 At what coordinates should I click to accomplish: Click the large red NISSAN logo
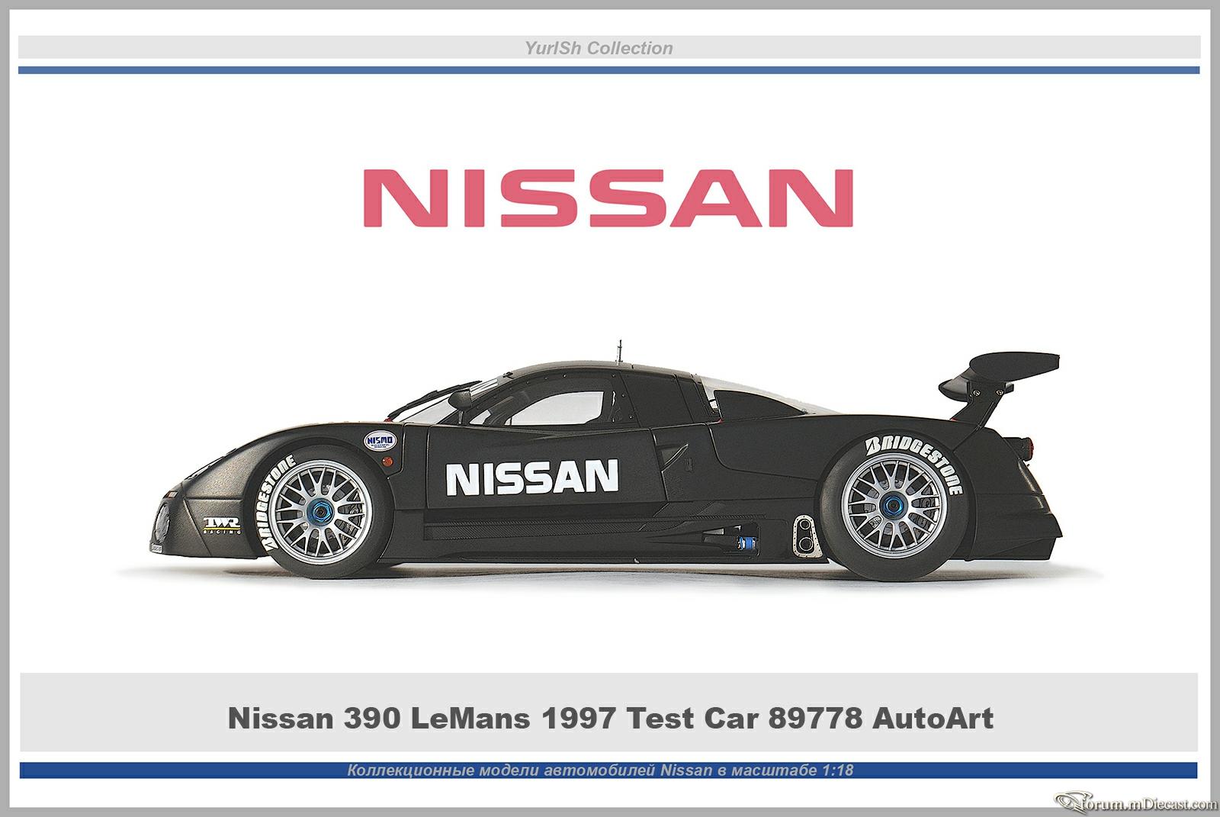coord(607,197)
